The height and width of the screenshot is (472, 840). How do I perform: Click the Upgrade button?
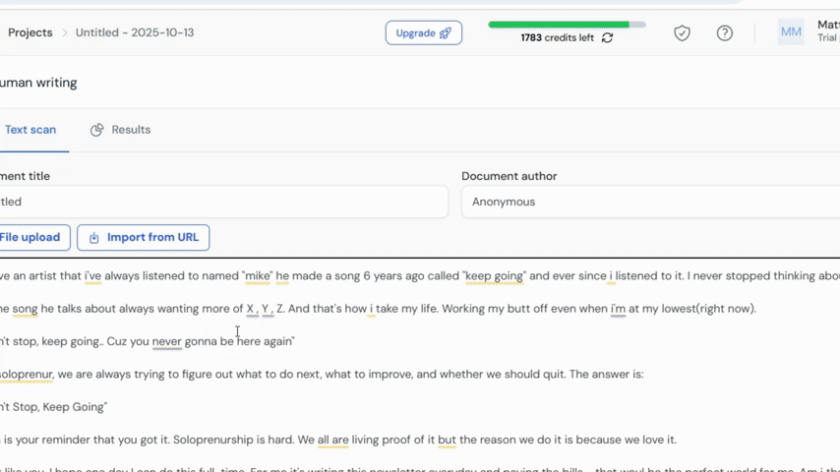(424, 32)
